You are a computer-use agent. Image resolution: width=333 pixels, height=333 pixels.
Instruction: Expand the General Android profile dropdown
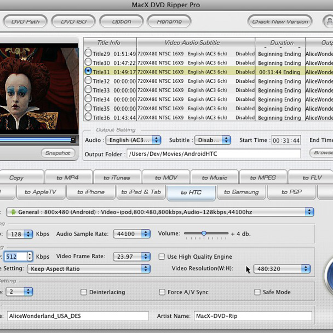pos(160,212)
